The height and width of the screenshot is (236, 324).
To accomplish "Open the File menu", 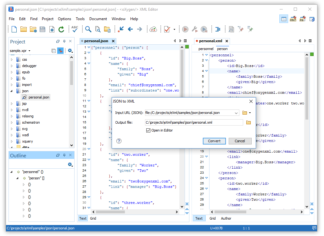I will tap(12, 19).
